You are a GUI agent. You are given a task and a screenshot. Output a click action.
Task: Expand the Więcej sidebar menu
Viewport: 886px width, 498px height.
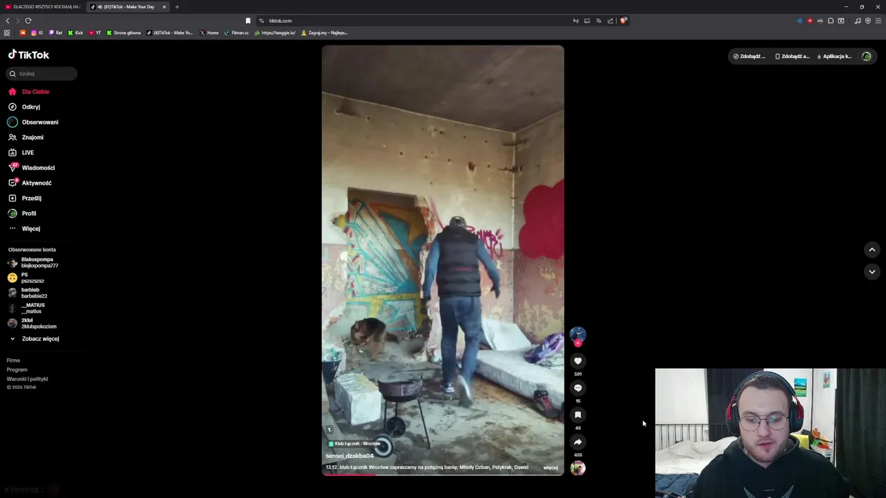[x=24, y=228]
